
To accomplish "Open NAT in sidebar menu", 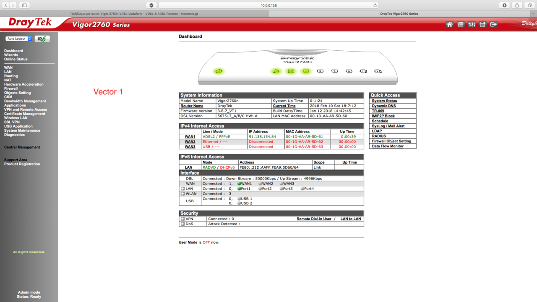I will (8, 80).
